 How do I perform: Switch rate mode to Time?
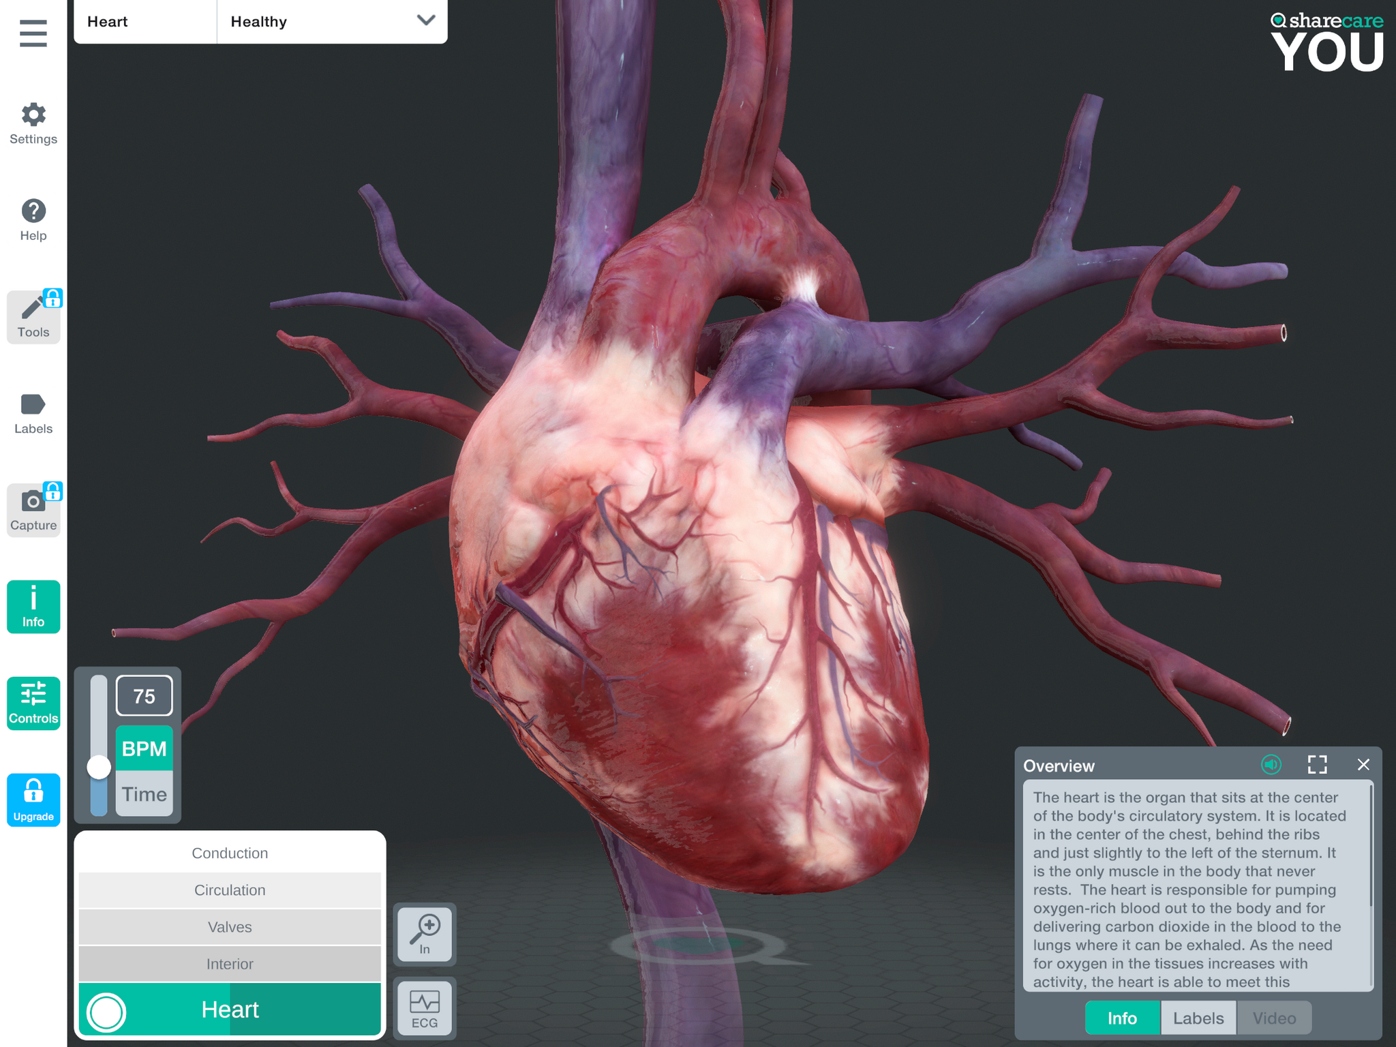[144, 794]
